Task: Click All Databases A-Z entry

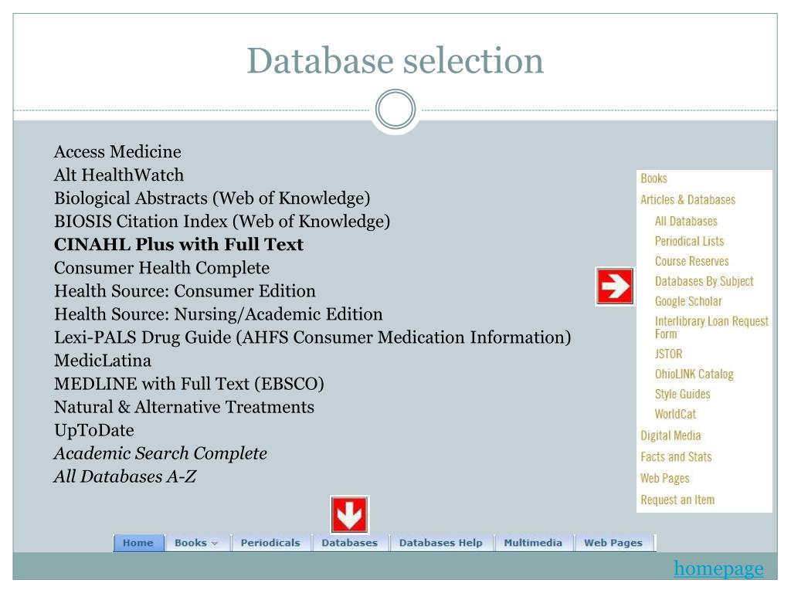Action: coord(125,476)
